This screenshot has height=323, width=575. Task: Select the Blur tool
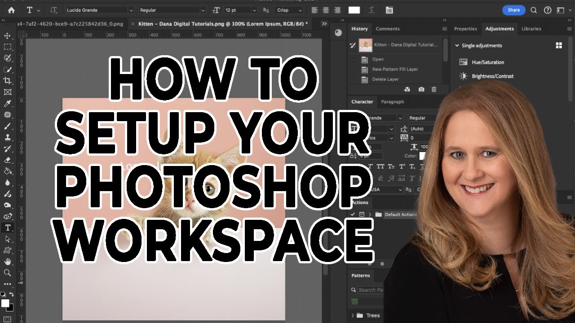[x=7, y=183]
